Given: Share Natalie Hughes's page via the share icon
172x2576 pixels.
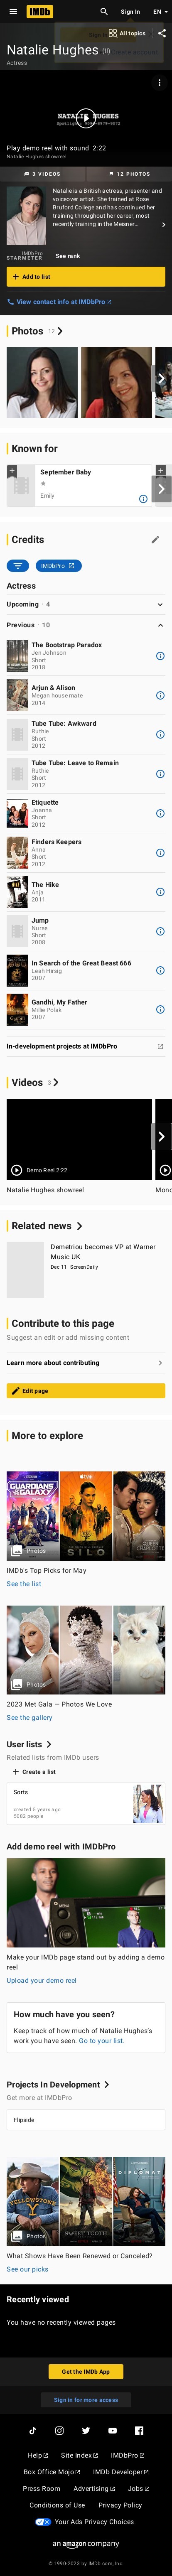Looking at the screenshot, I should point(162,33).
